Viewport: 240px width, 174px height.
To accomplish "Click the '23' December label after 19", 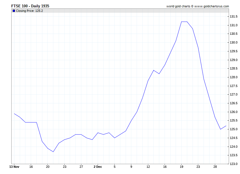I will pos(198,167).
